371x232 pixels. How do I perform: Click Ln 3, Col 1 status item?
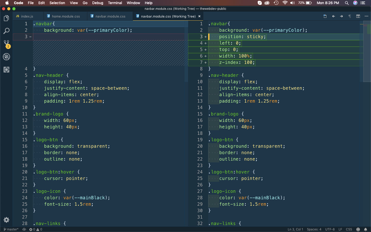295,229
